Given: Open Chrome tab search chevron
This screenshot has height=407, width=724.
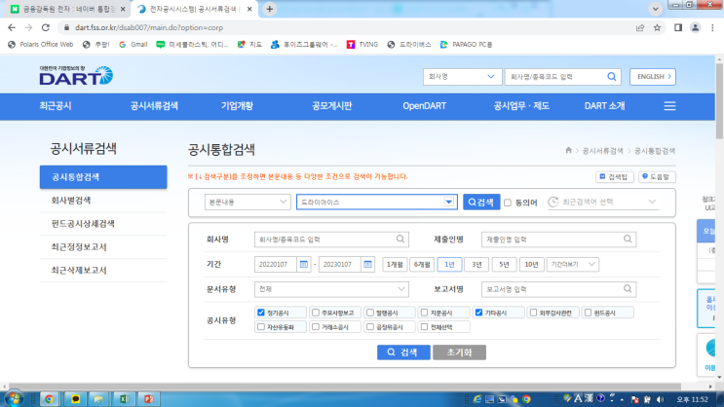Looking at the screenshot, I should (655, 9).
